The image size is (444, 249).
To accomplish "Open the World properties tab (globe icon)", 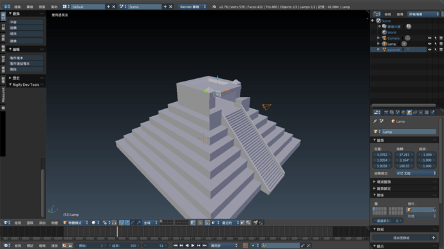I will tap(403, 112).
